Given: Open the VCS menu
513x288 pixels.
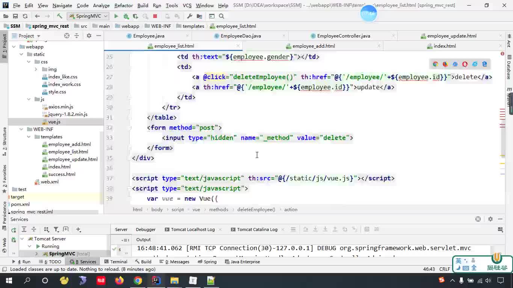Looking at the screenshot, I should pyautogui.click(x=187, y=6).
